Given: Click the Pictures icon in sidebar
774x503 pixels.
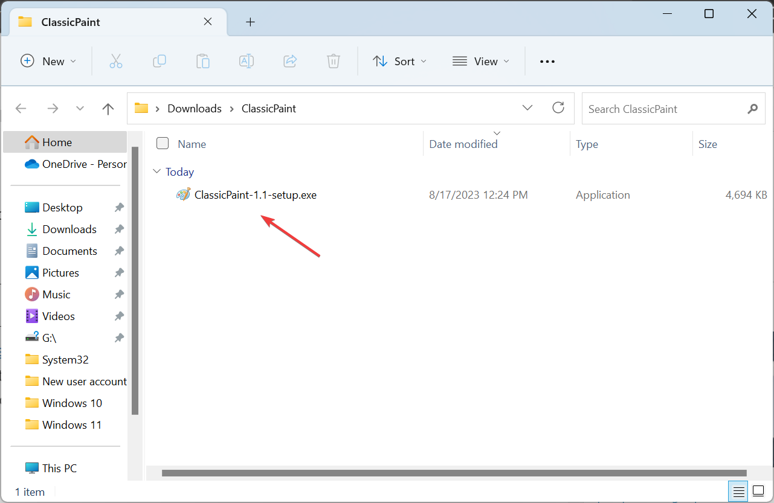Looking at the screenshot, I should (32, 272).
